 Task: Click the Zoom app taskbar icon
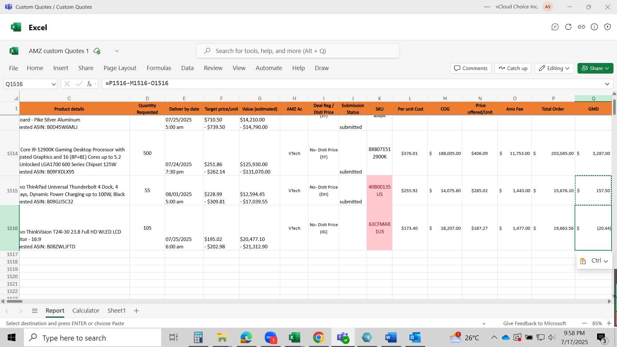click(271, 338)
